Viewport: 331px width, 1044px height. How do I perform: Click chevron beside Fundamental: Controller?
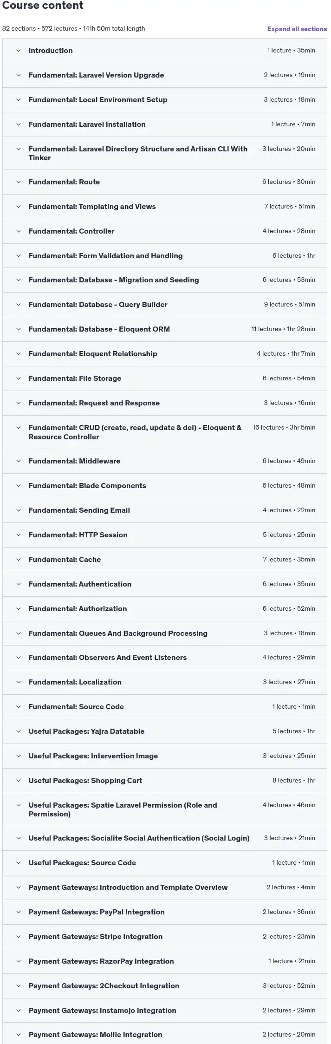pyautogui.click(x=19, y=231)
